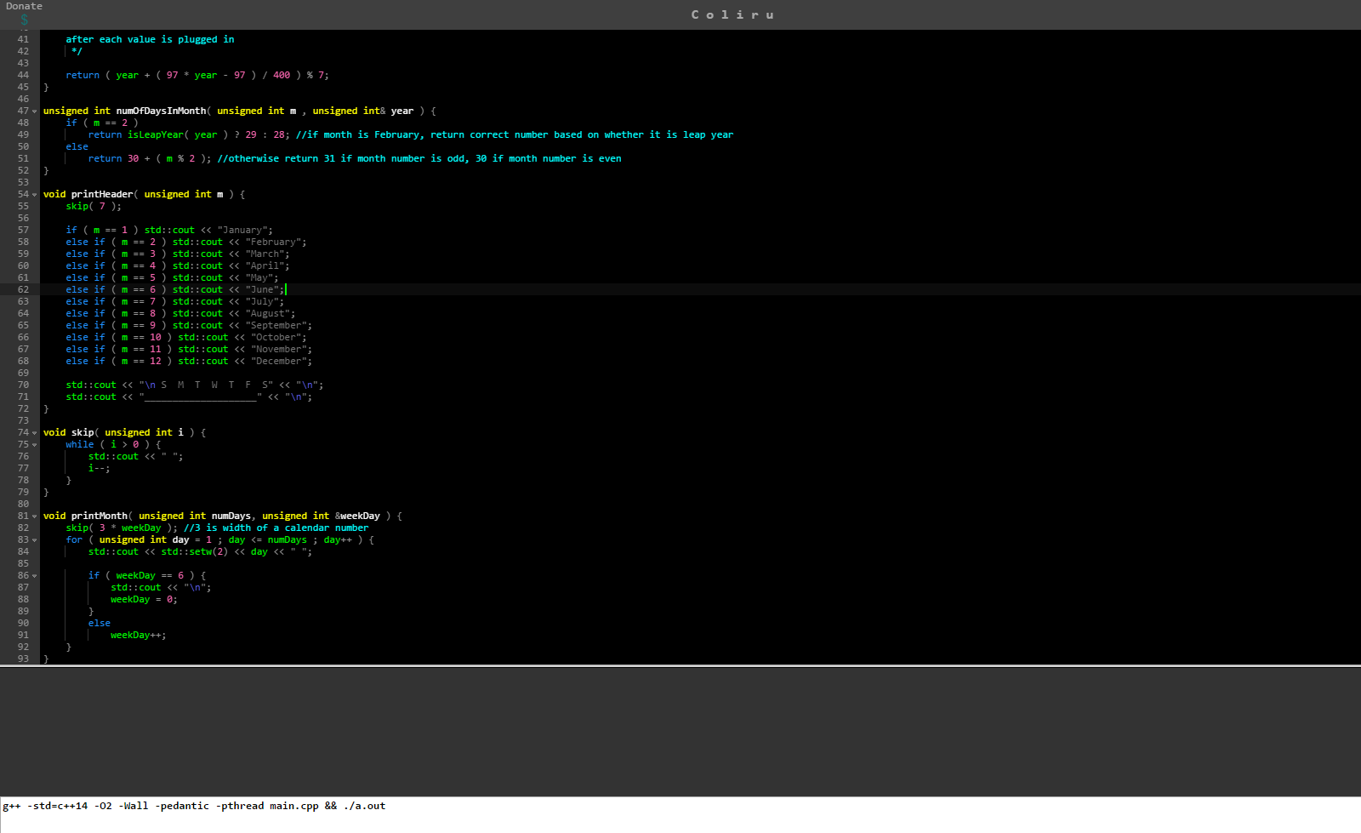Collapse printMonth function at line 81
Image resolution: width=1361 pixels, height=833 pixels.
point(35,516)
